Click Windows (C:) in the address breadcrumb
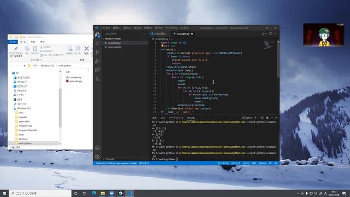 pyautogui.click(x=48, y=66)
